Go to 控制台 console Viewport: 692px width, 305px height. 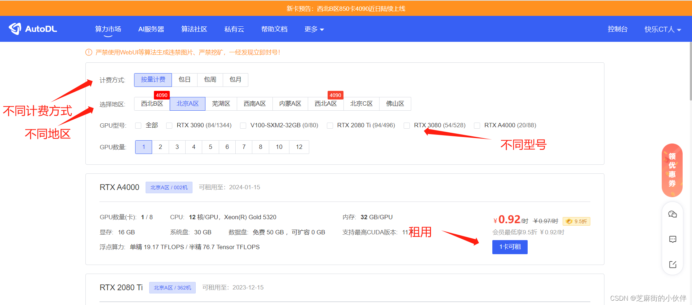coord(618,29)
